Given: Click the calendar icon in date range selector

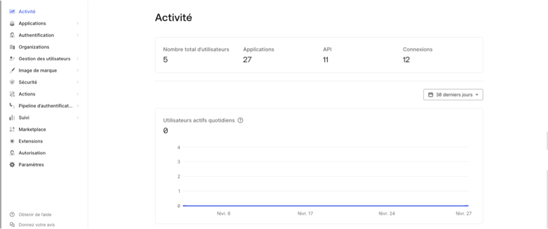Looking at the screenshot, I should click(431, 95).
